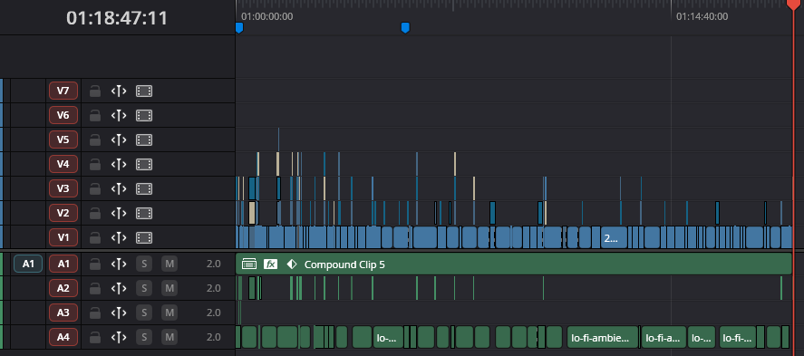
Task: Toggle auto track selector on A4
Action: tap(119, 337)
